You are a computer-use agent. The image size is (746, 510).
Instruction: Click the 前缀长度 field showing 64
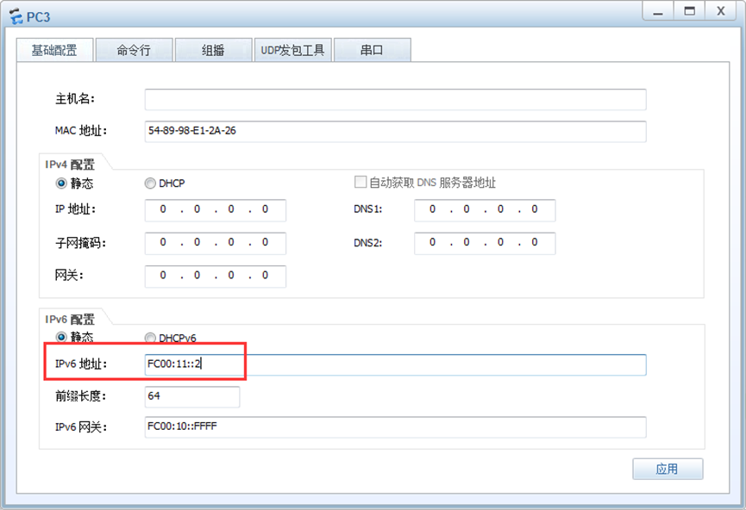[192, 396]
